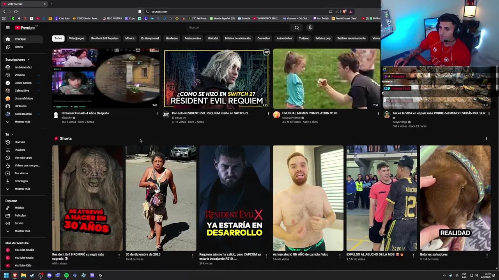Screen dimensions: 499x280
Task: Expand Suscripciones section chevron
Action: click(x=28, y=59)
